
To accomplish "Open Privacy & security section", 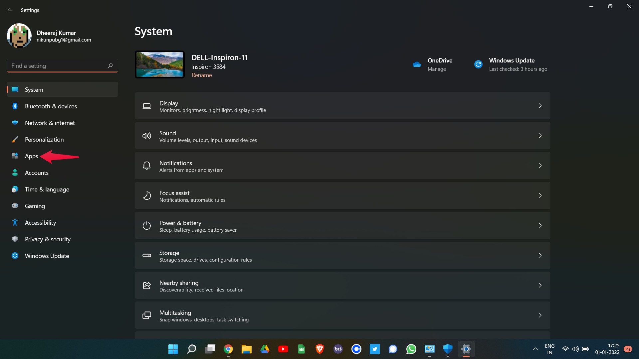I will (63, 239).
